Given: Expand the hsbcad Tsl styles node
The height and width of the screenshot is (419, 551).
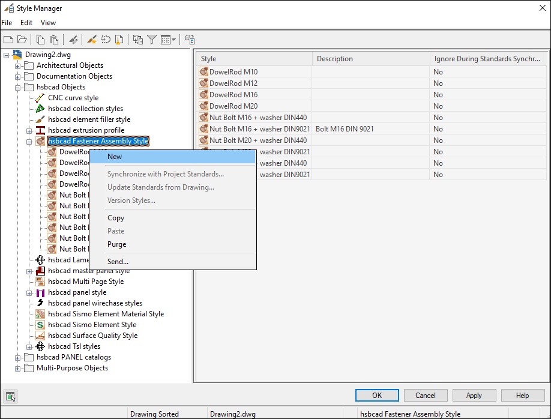Looking at the screenshot, I should [x=29, y=347].
